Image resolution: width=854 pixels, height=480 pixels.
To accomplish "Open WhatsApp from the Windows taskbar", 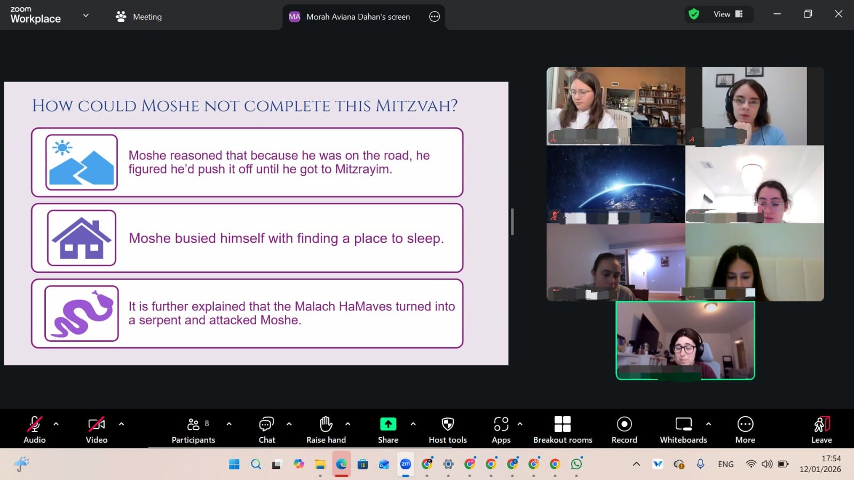I will pos(576,464).
